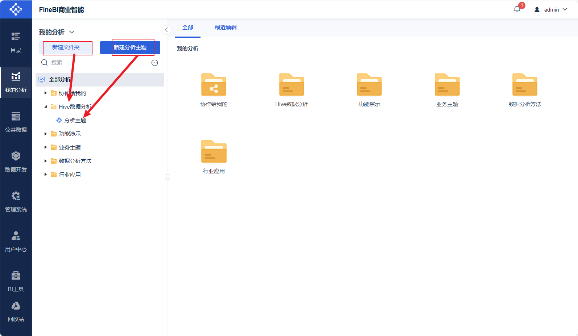Open the 回收站 recycle bin
The height and width of the screenshot is (336, 578).
point(16,311)
